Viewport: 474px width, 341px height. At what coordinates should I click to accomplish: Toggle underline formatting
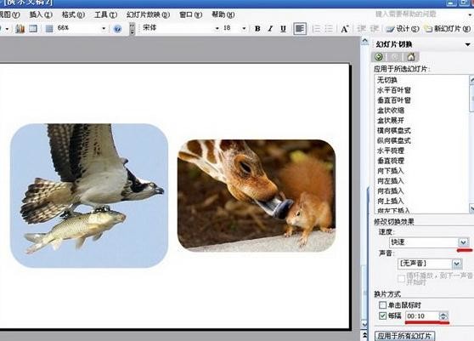[x=283, y=29]
